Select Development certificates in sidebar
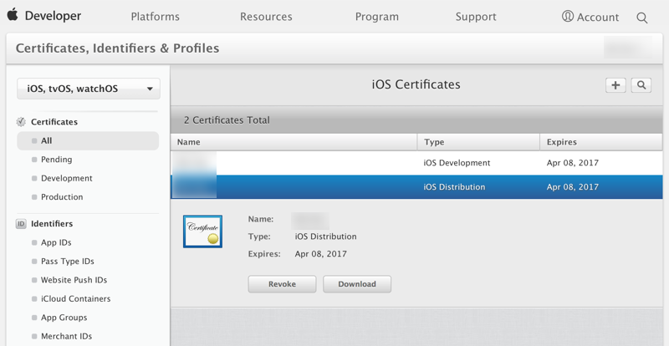Screen dimensions: 669x346 (x=67, y=178)
